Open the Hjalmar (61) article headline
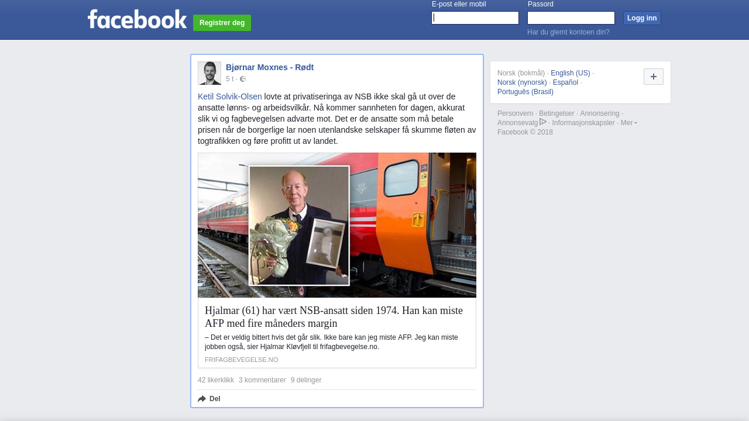This screenshot has height=421, width=749. tap(334, 317)
